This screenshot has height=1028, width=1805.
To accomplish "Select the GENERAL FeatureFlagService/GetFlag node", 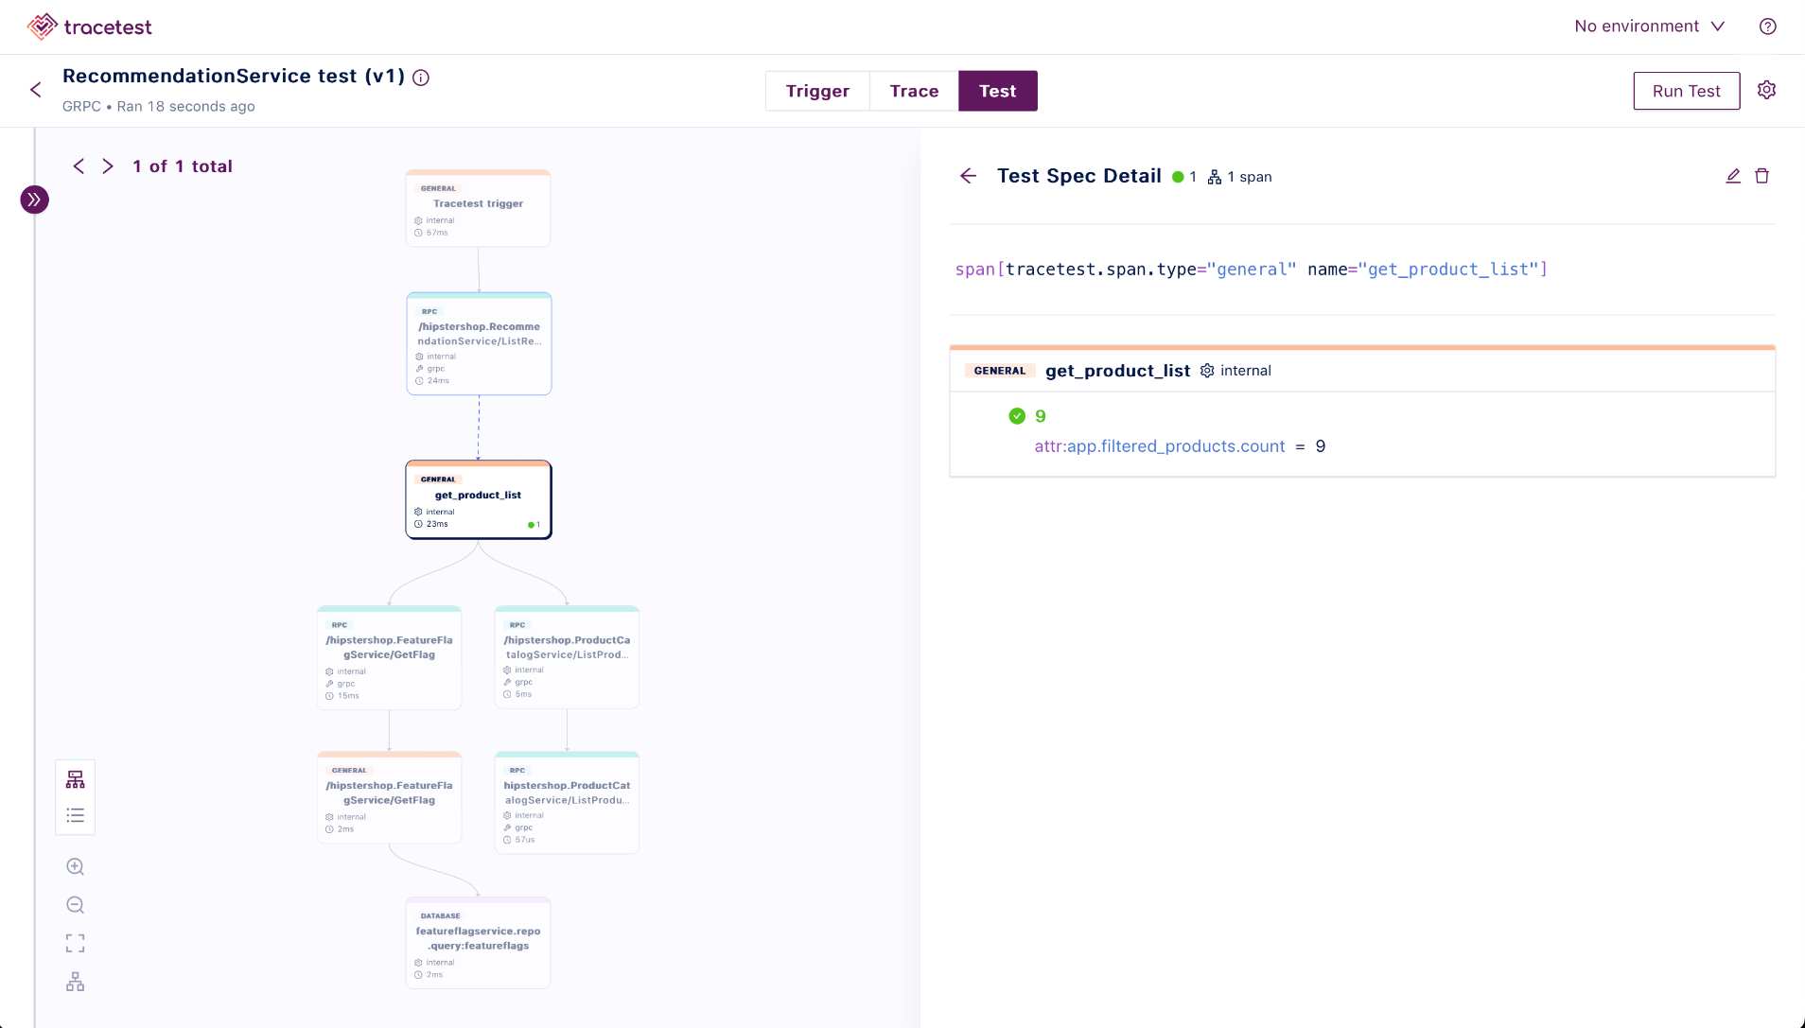I will point(389,797).
